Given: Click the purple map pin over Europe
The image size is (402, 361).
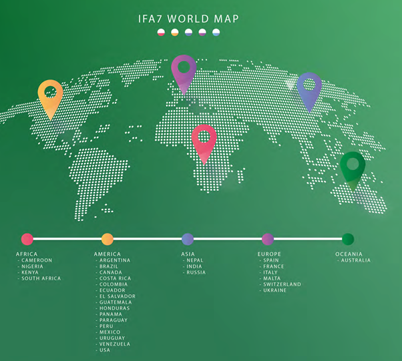Looking at the screenshot, I should (184, 75).
